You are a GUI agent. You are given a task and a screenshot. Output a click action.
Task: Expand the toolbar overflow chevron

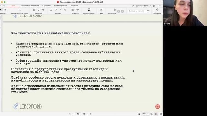(x=160, y=6)
